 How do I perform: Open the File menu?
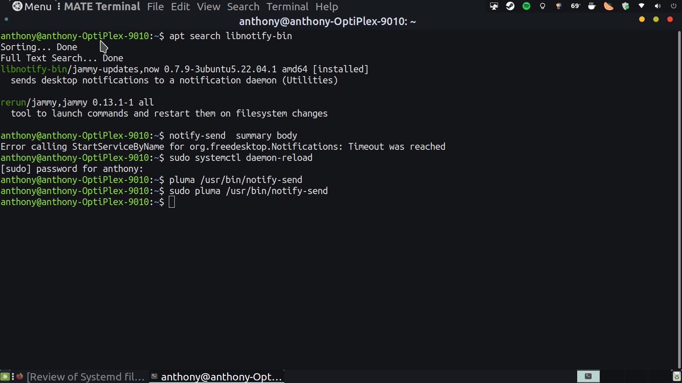click(156, 6)
